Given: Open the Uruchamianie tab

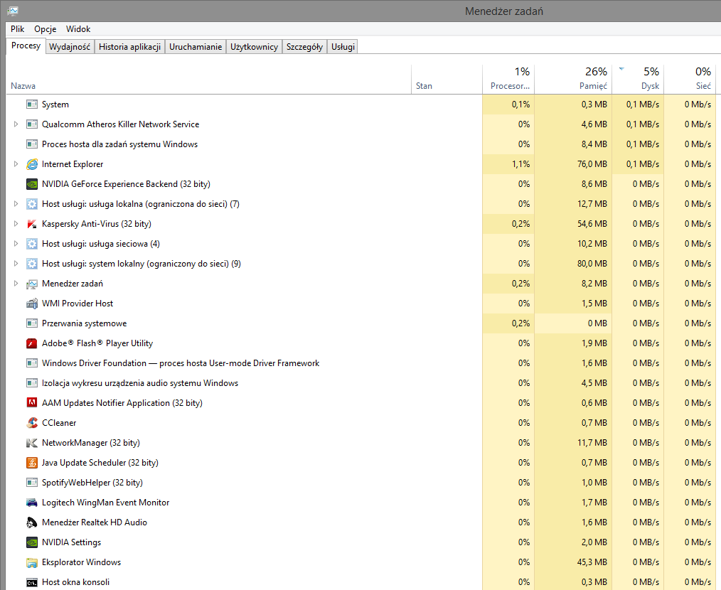Looking at the screenshot, I should point(196,47).
